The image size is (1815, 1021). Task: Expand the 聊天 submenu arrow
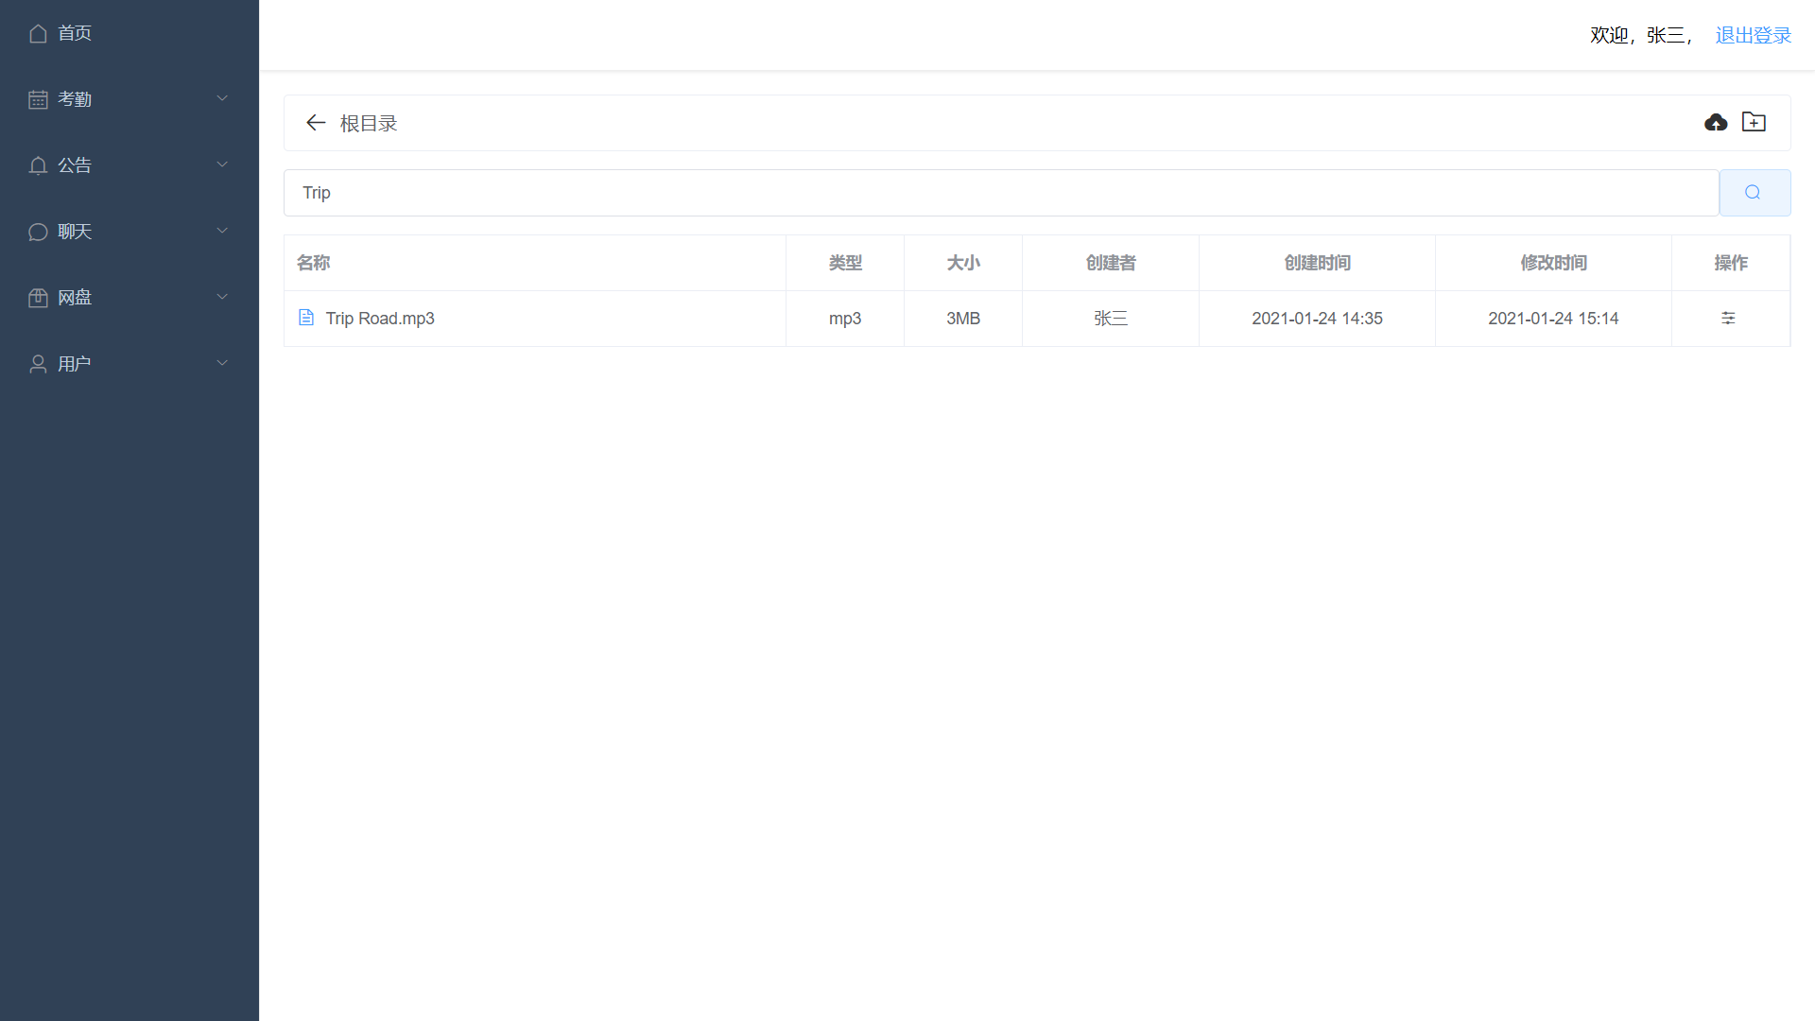pos(222,231)
